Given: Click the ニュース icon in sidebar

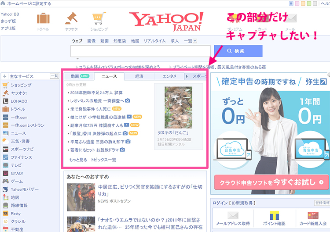Looking at the screenshot, I should click(x=5, y=133).
